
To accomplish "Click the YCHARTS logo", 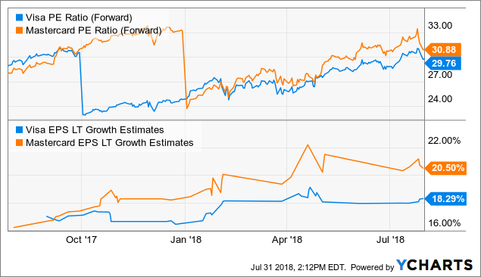I will (434, 265).
